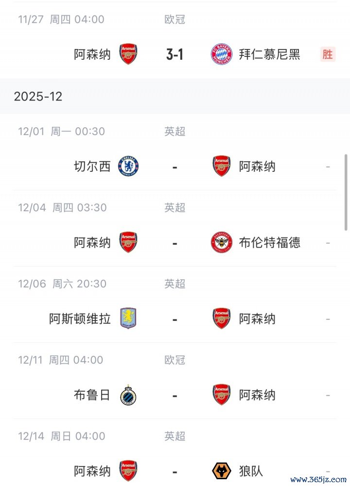Click the Brentford bee crest
350x487 pixels.
(x=222, y=242)
